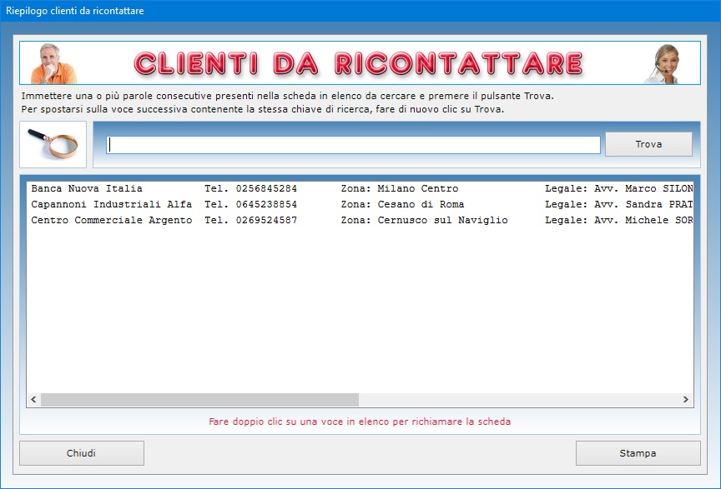Click the red double-click hint text
Screen dimensions: 721x489
point(360,422)
